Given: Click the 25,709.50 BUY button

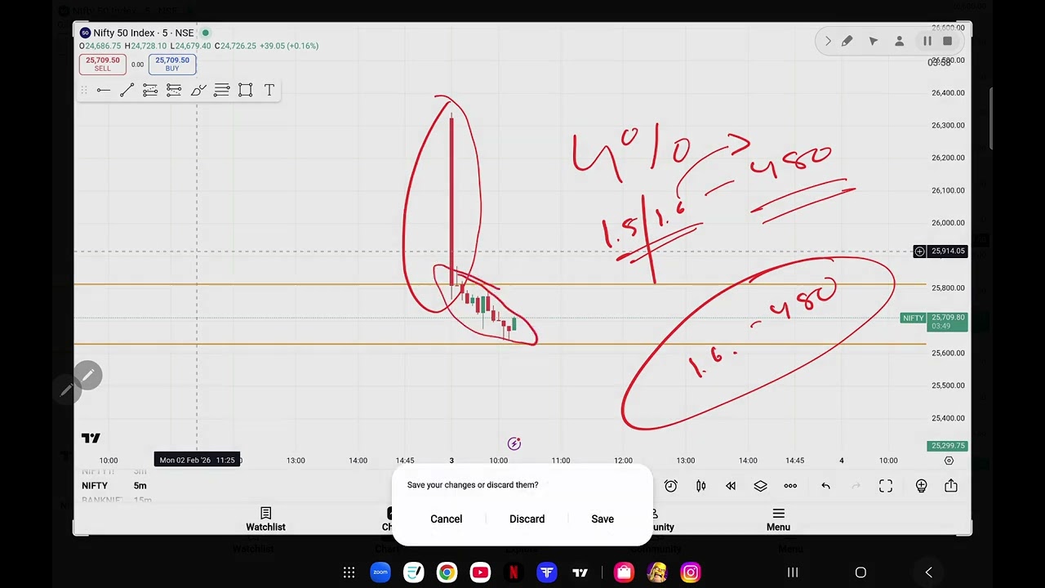Looking at the screenshot, I should (172, 64).
